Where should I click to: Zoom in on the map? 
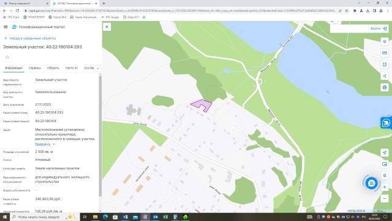(385, 187)
